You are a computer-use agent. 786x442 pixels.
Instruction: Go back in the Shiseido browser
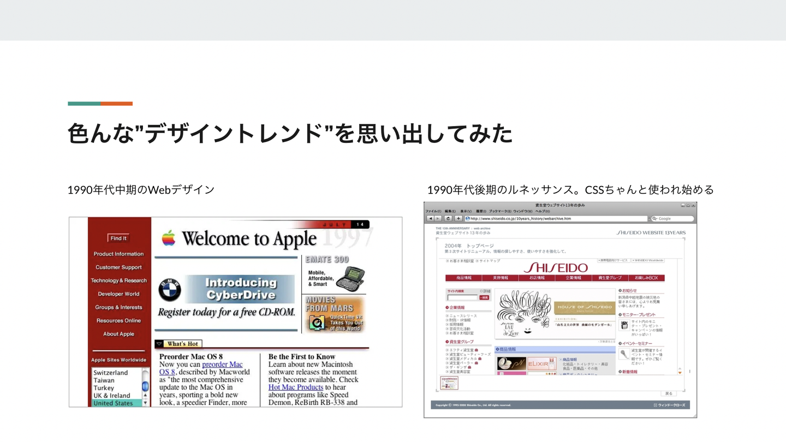pos(431,218)
